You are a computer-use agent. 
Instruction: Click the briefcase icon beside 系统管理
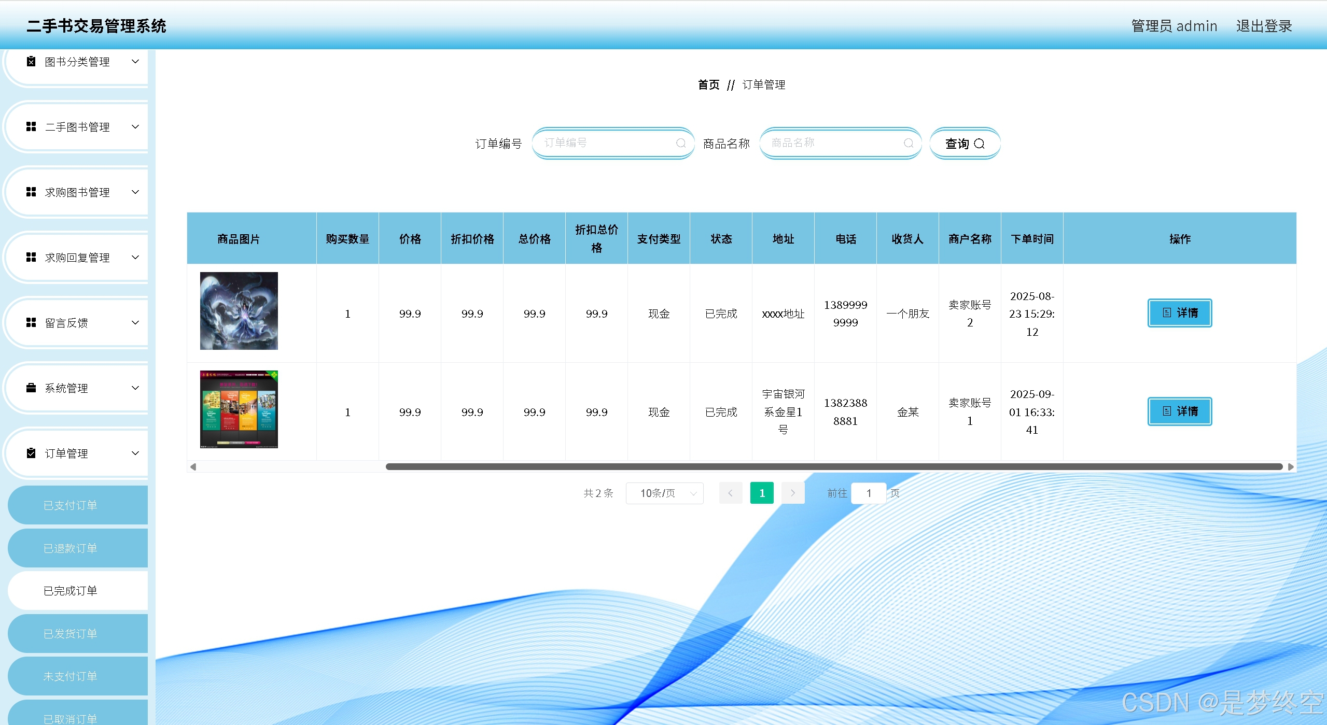(x=31, y=388)
